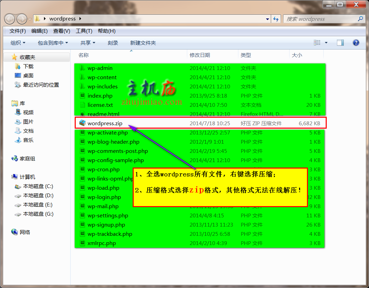
Task: Click the 图片 library icon
Action: (18, 122)
